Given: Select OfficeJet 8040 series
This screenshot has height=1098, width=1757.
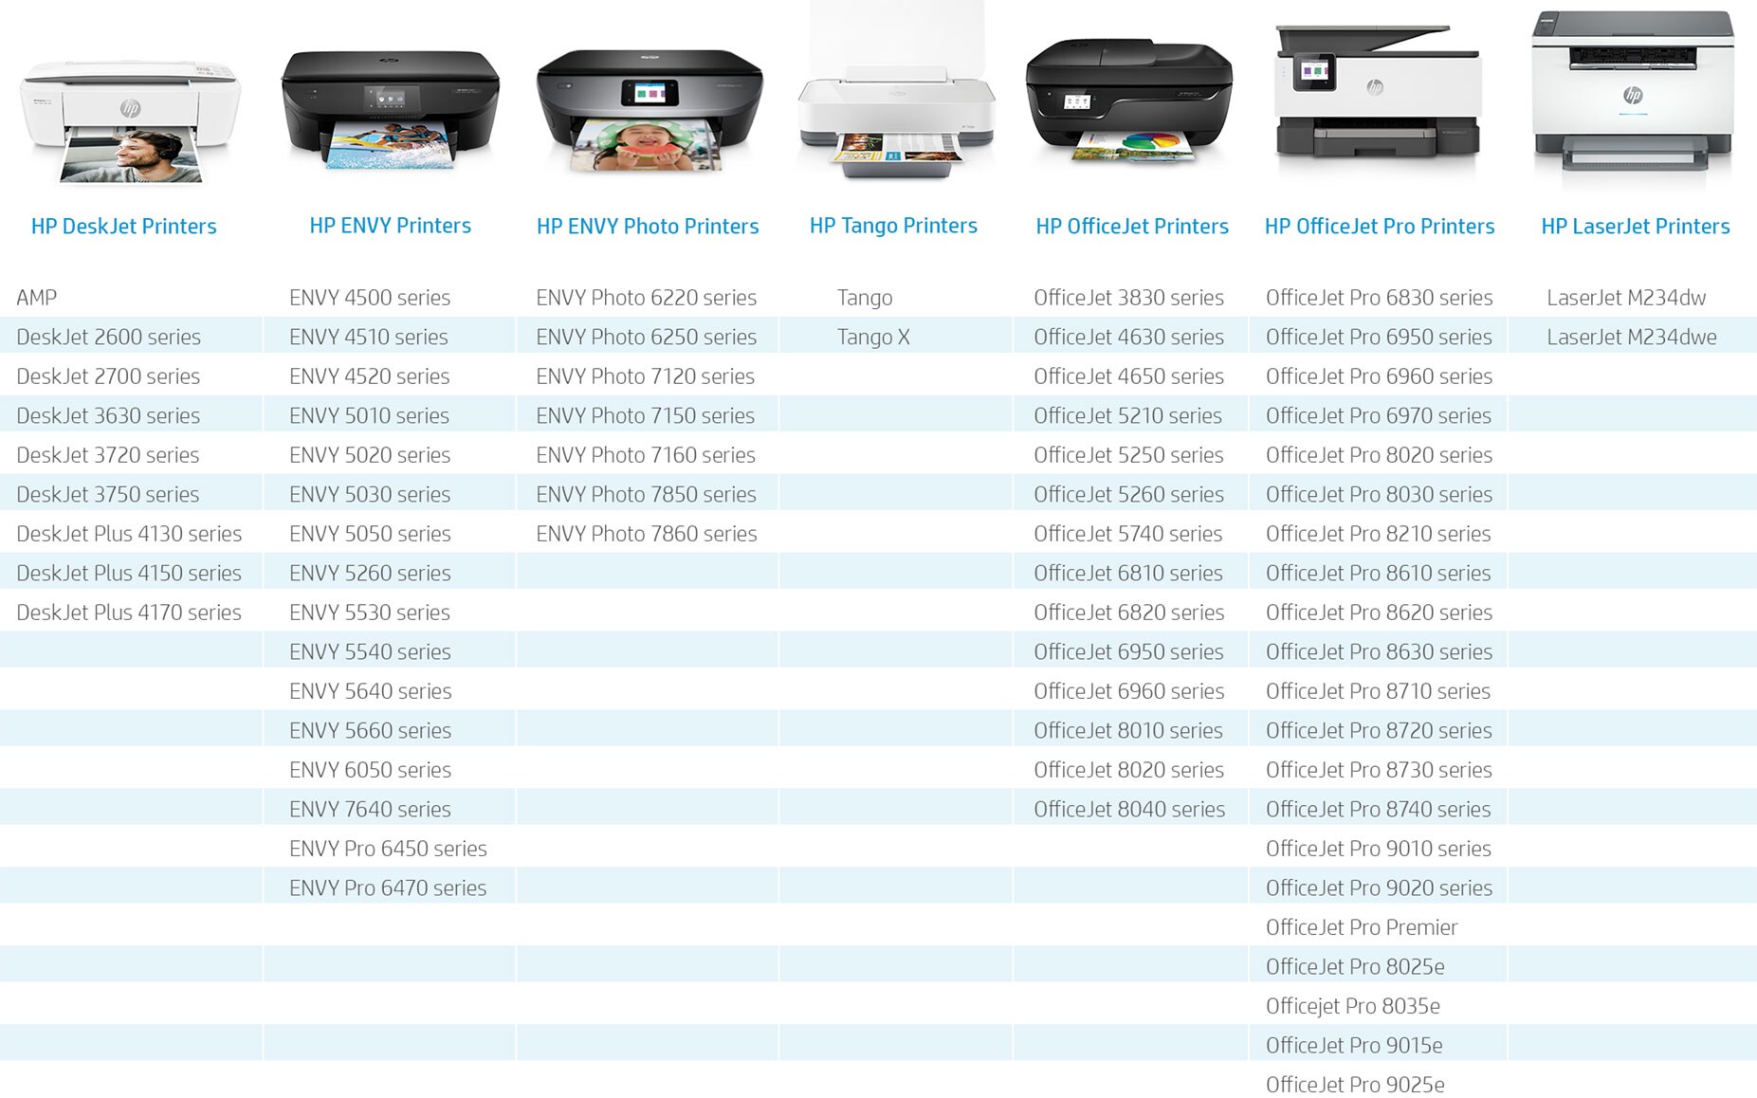Looking at the screenshot, I should (1129, 809).
